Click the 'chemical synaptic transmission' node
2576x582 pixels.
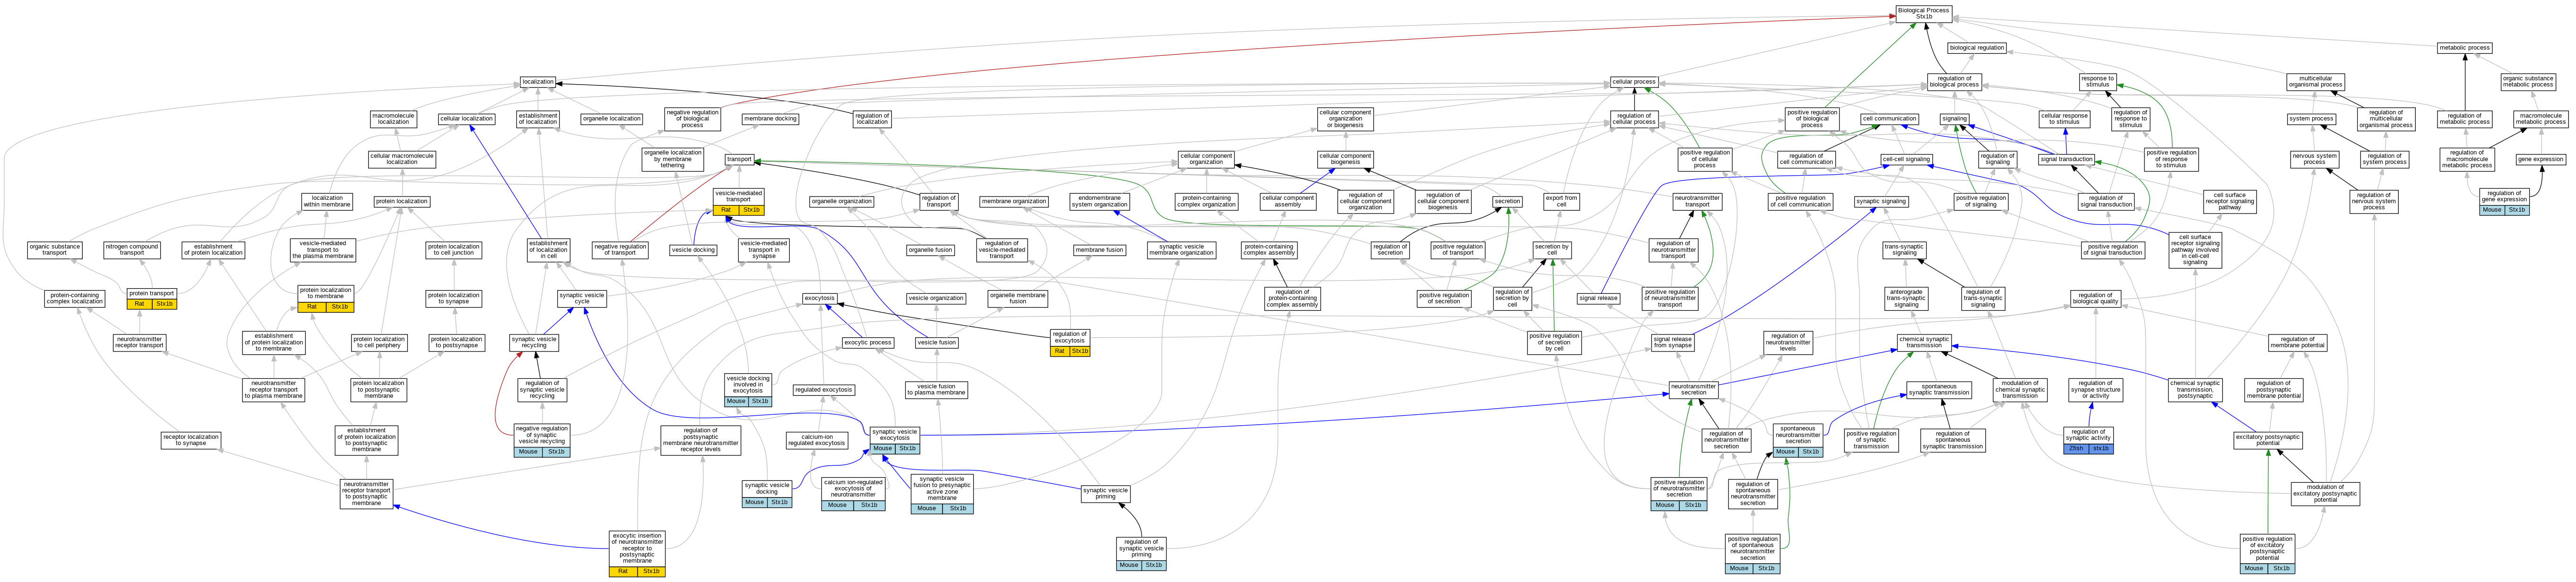1924,342
